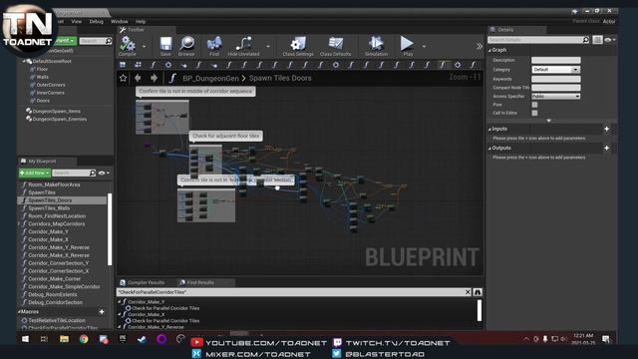638x359 pixels.
Task: Select the Debug_RoomExtents function
Action: (52, 295)
